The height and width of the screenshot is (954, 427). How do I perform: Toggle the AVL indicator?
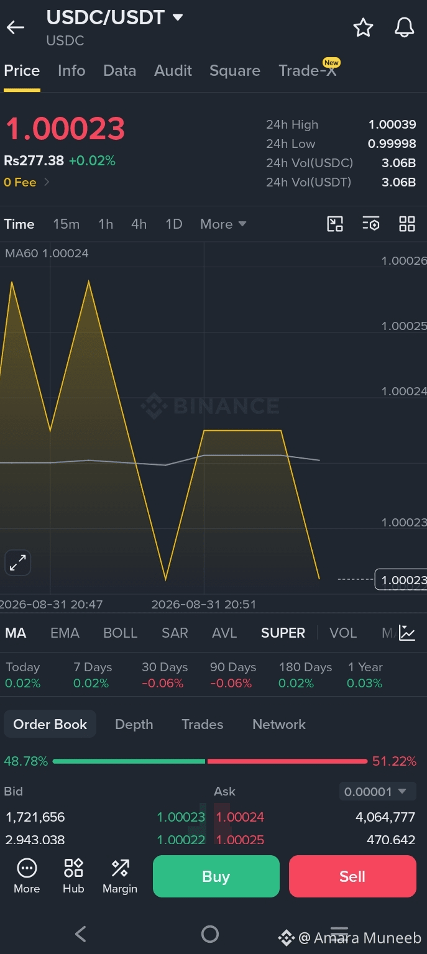click(x=224, y=633)
